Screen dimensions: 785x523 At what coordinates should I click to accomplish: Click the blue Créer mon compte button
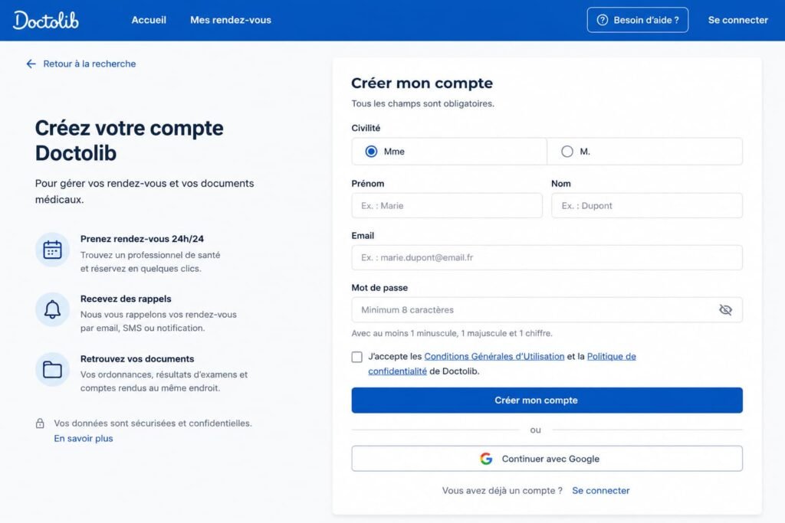click(x=547, y=400)
